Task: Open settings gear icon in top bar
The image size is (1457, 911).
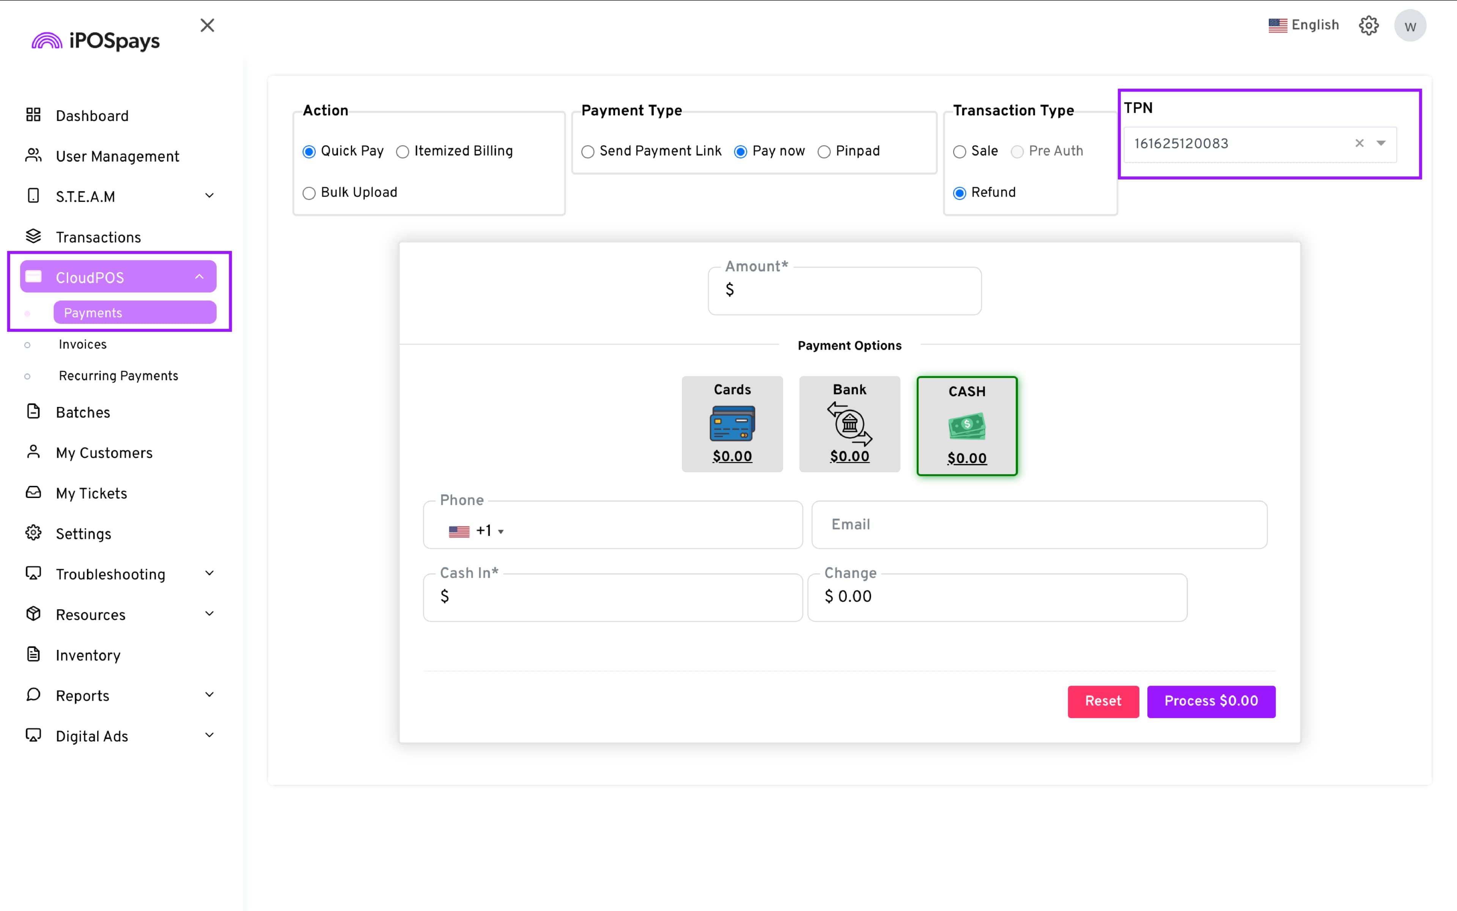Action: click(x=1368, y=25)
